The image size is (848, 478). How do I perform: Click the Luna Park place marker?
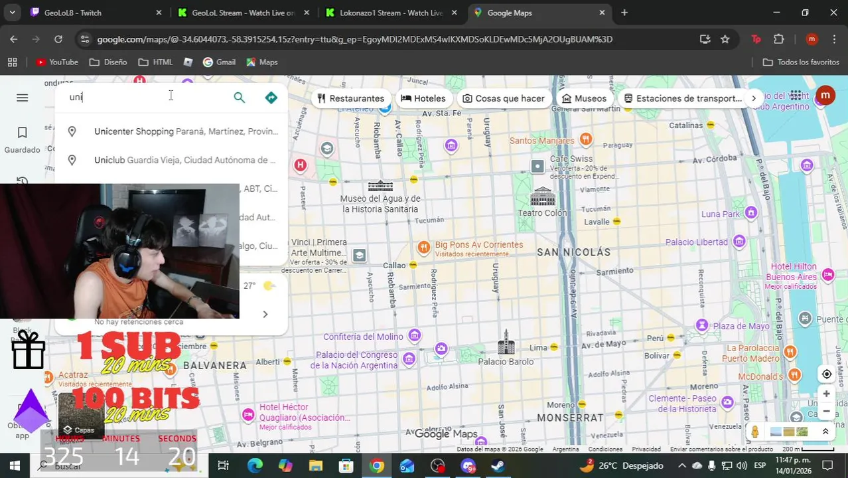750,212
